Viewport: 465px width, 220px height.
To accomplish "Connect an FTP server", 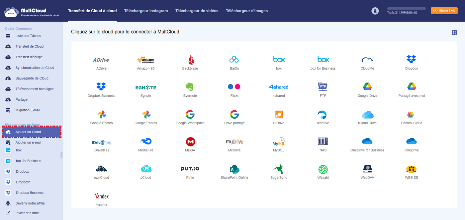I will click(x=323, y=87).
